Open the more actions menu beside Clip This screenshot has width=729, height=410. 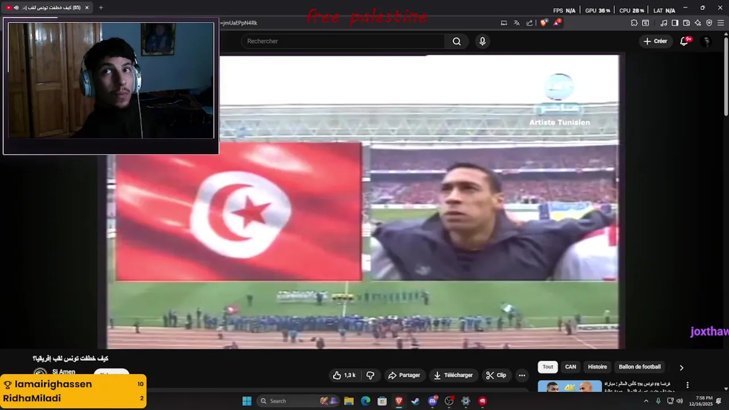522,375
